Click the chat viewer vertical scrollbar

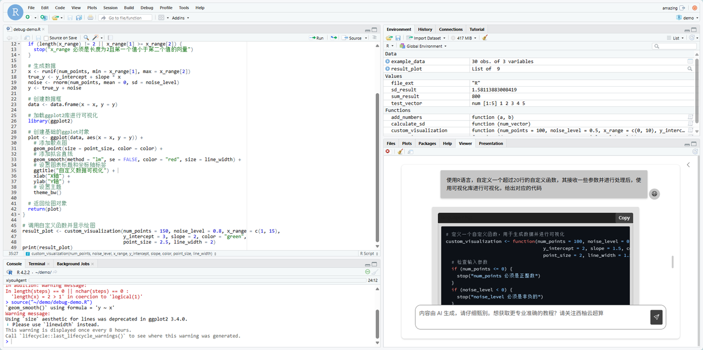coord(673,262)
